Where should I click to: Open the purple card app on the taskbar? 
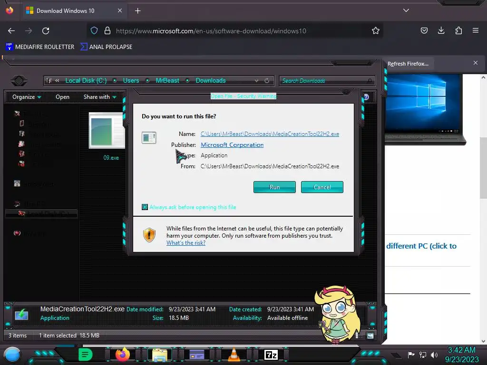[197, 355]
